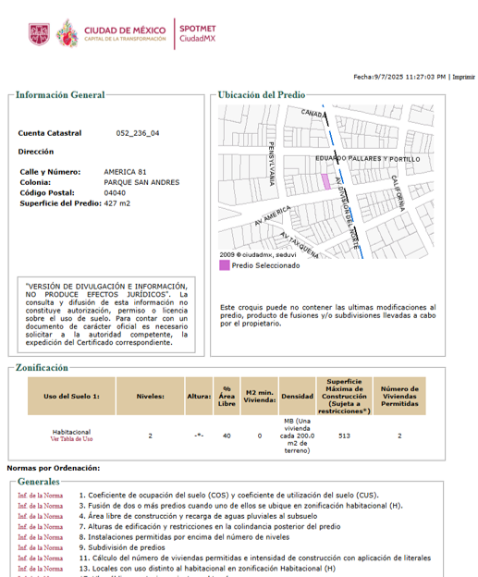Screen dimensions: 478x577
Task: Click the 'Número de Viviendas Permitidas' header
Action: tap(399, 397)
